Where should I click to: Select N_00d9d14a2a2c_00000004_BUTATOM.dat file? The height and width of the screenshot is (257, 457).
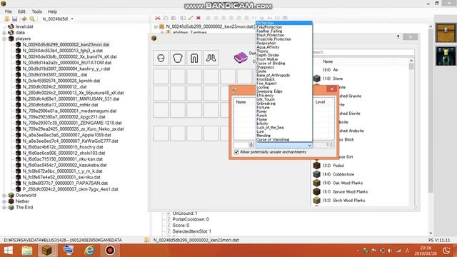(x=67, y=63)
